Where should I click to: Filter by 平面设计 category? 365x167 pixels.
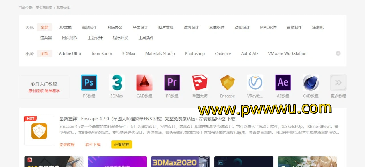(140, 27)
